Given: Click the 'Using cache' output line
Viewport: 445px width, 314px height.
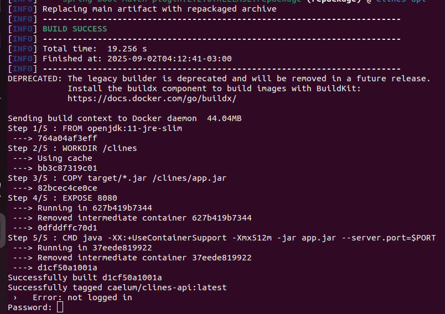Looking at the screenshot, I should click(65, 158).
